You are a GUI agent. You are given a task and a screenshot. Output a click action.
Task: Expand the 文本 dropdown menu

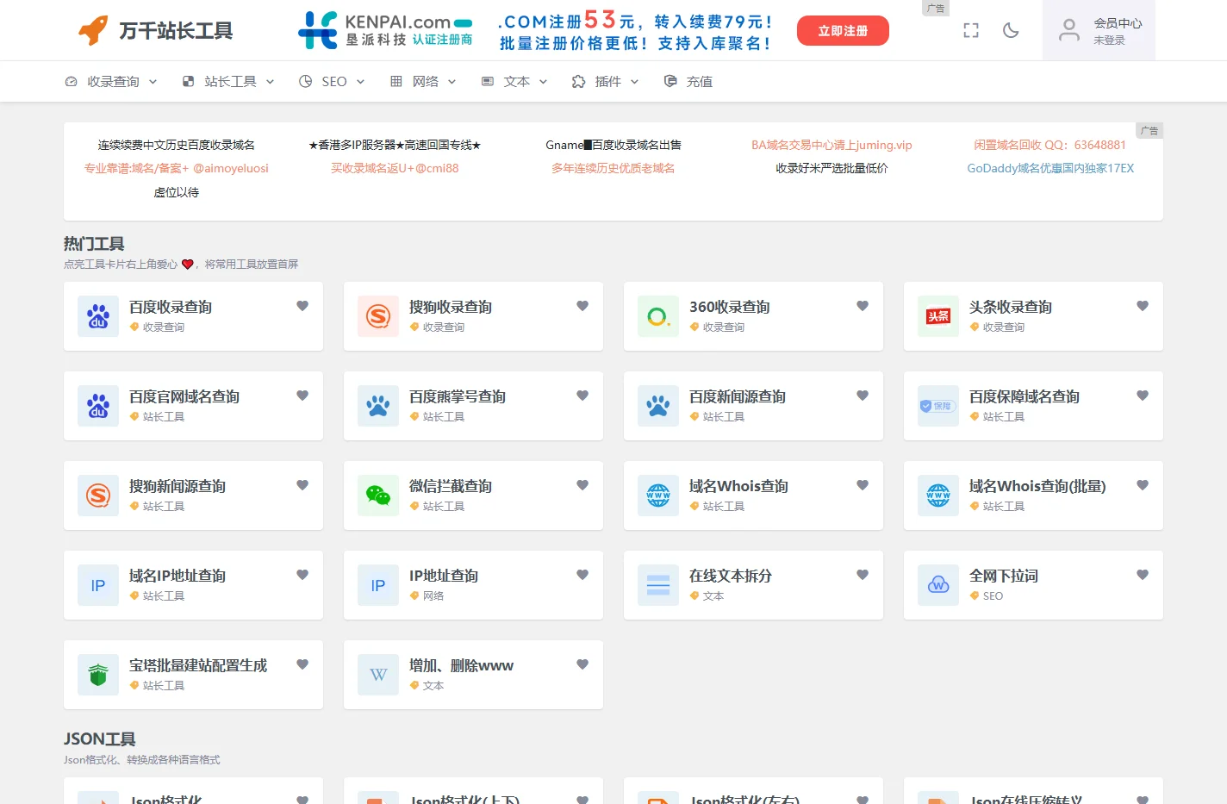[x=514, y=81]
